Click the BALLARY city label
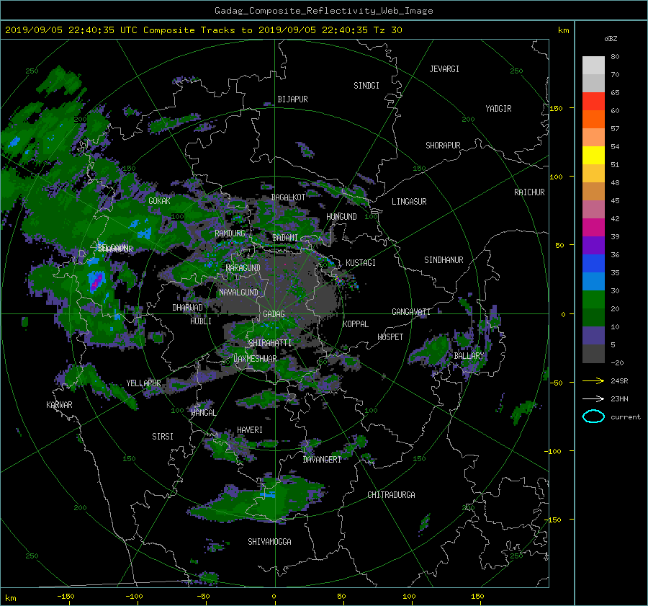The image size is (648, 606). pyautogui.click(x=469, y=356)
